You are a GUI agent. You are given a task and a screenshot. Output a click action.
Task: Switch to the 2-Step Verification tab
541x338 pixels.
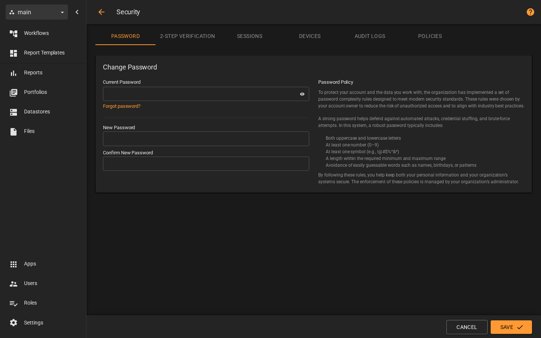187,36
